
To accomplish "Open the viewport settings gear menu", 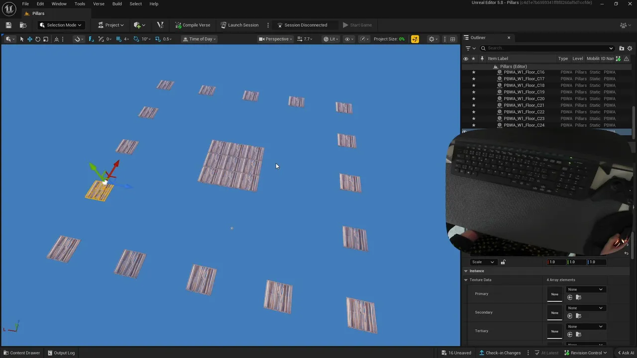I will tap(433, 39).
